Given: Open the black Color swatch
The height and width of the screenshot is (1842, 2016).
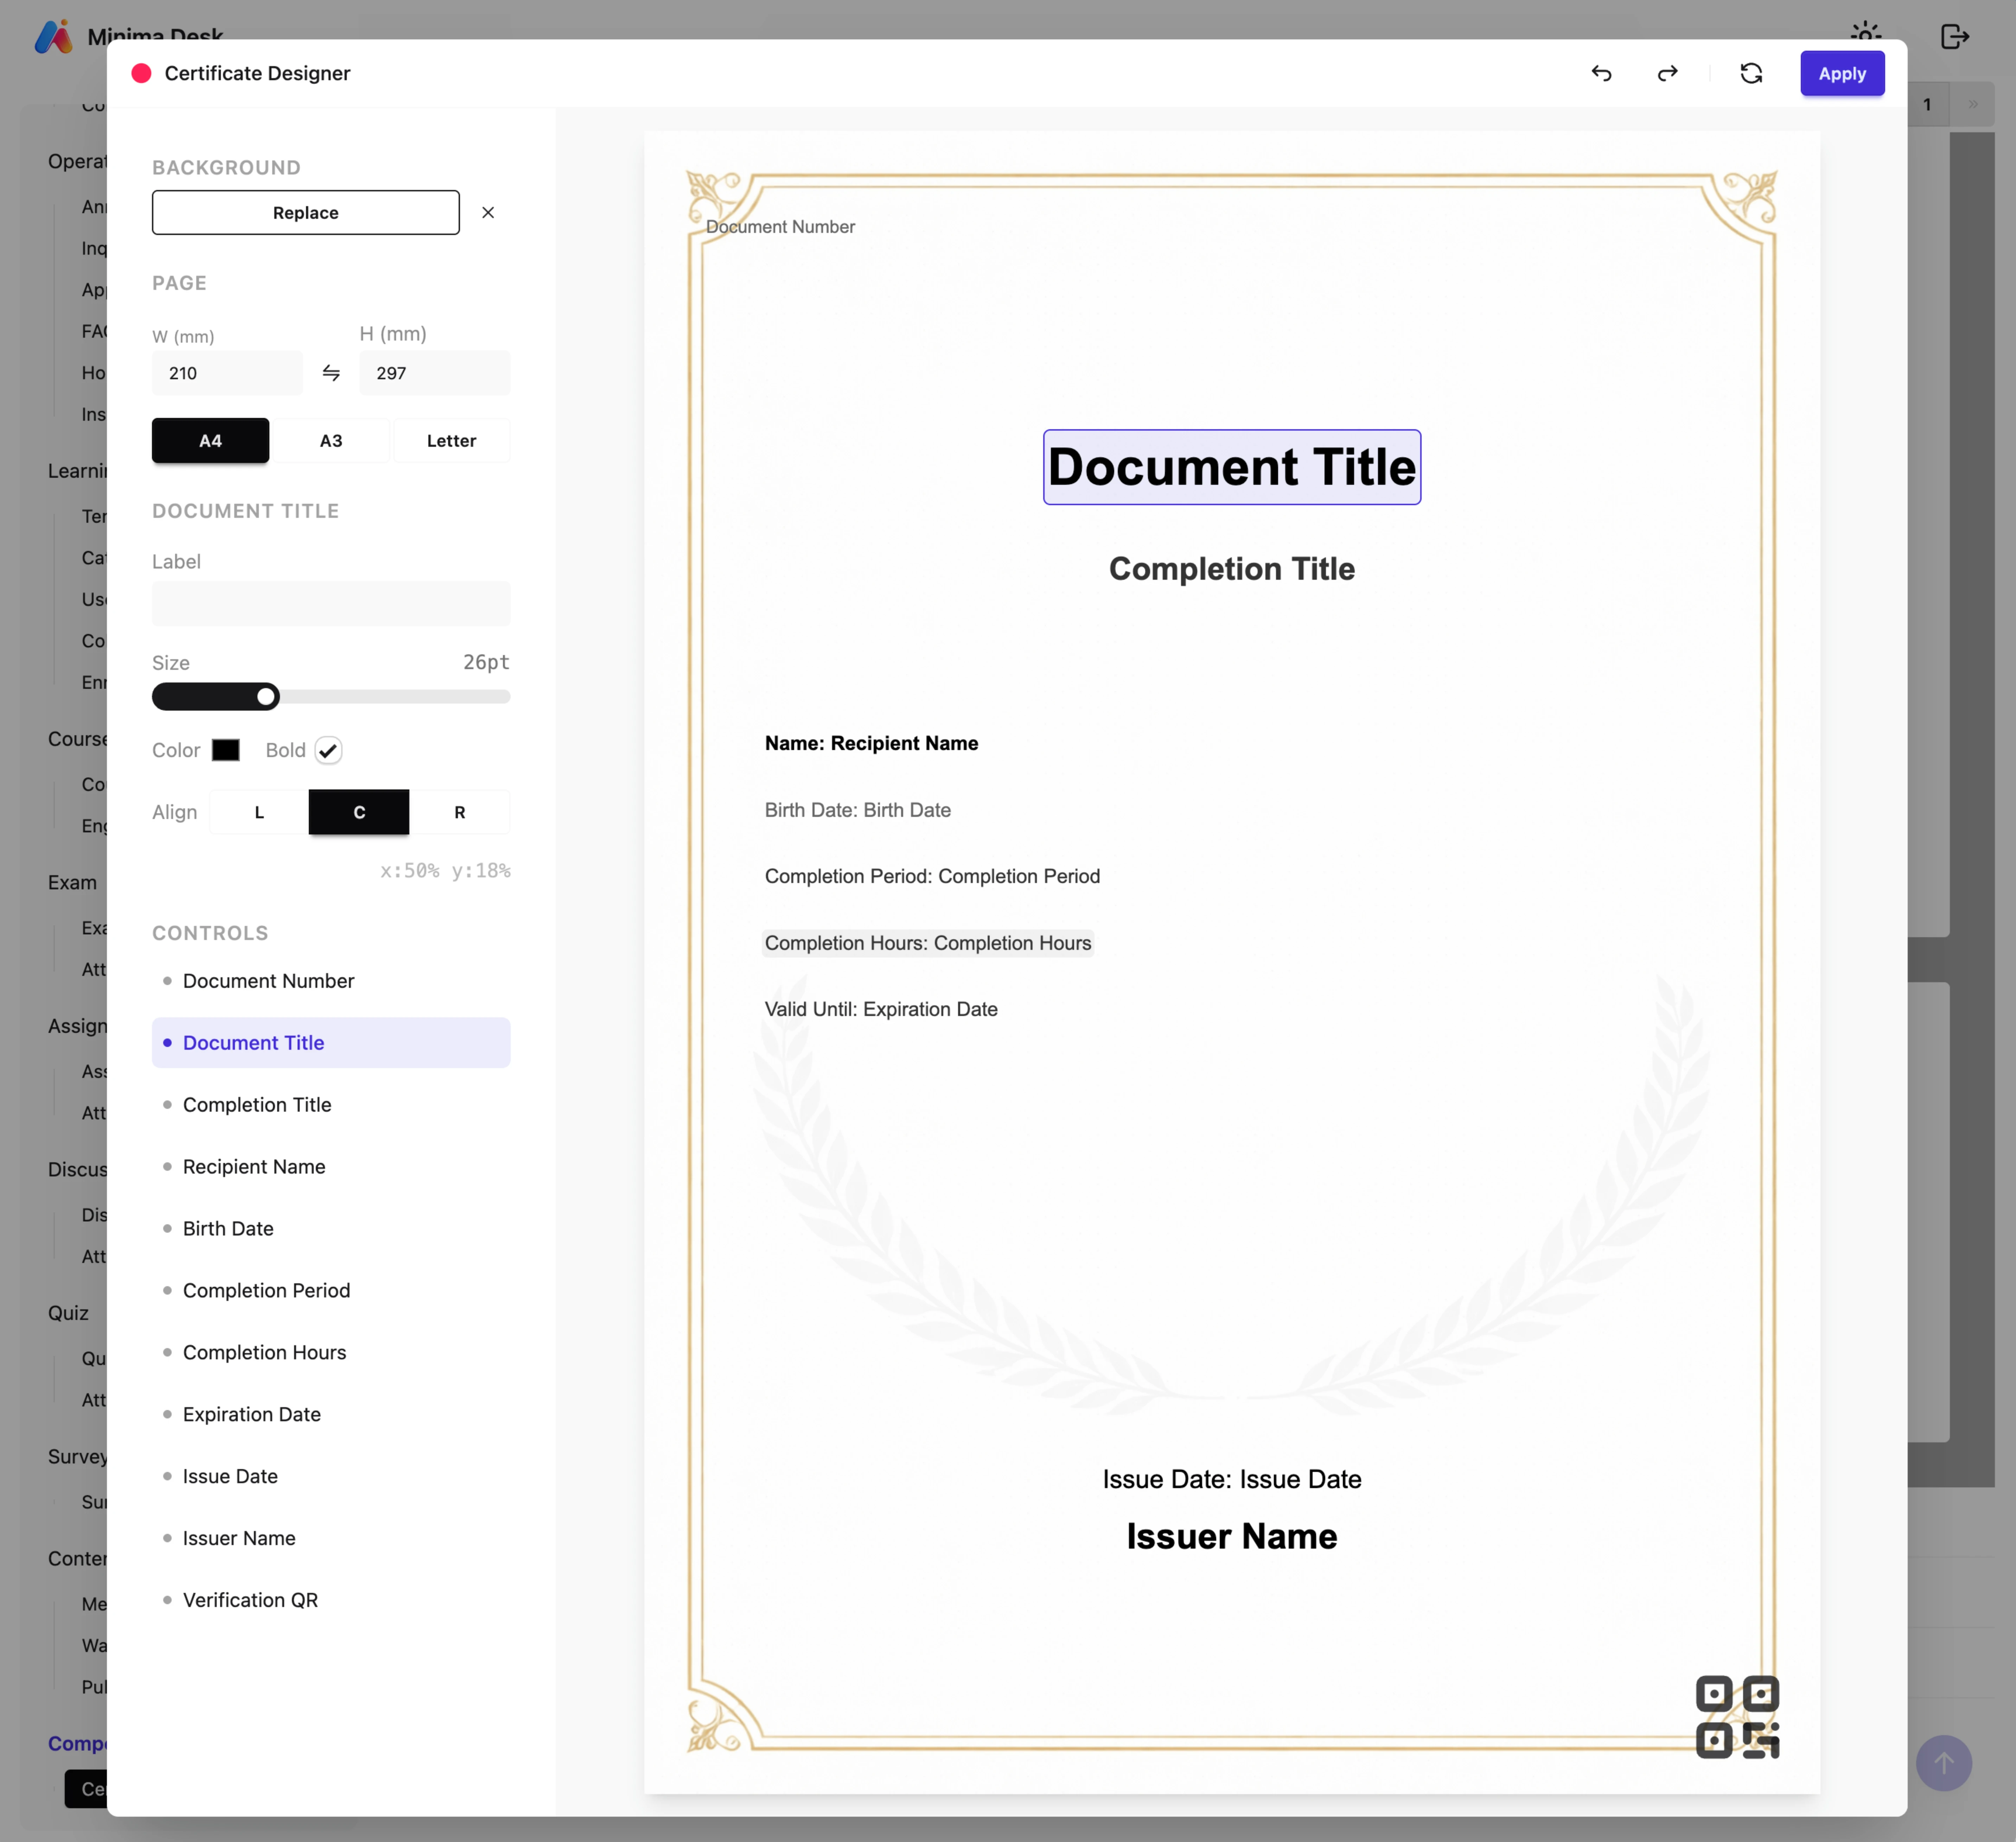Looking at the screenshot, I should (x=226, y=750).
